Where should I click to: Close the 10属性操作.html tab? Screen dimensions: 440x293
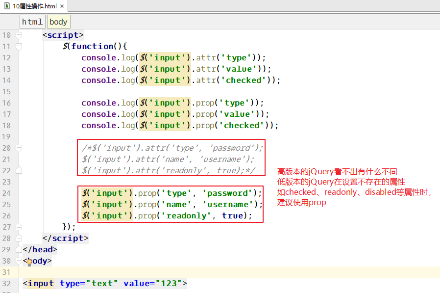[x=62, y=6]
